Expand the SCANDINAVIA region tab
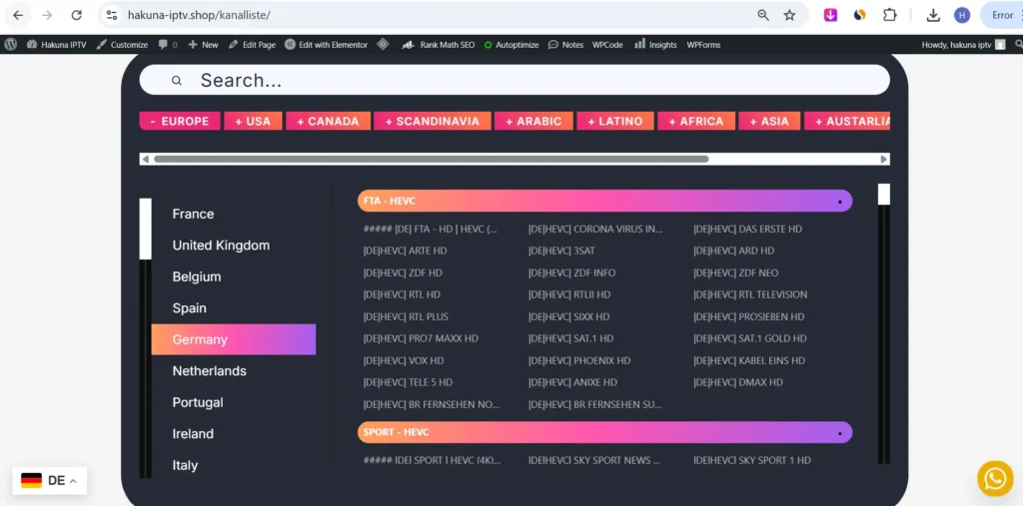This screenshot has width=1023, height=506. (432, 121)
